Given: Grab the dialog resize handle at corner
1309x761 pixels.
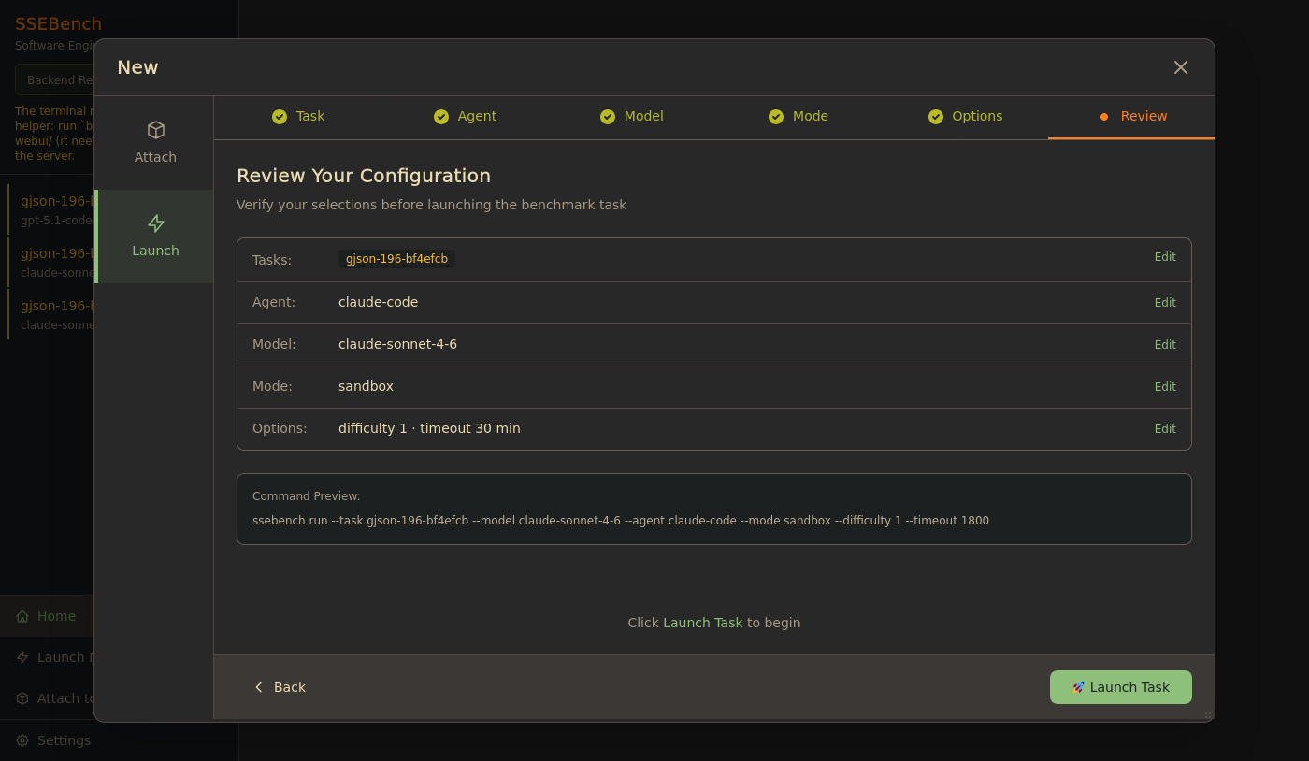Looking at the screenshot, I should [x=1208, y=715].
